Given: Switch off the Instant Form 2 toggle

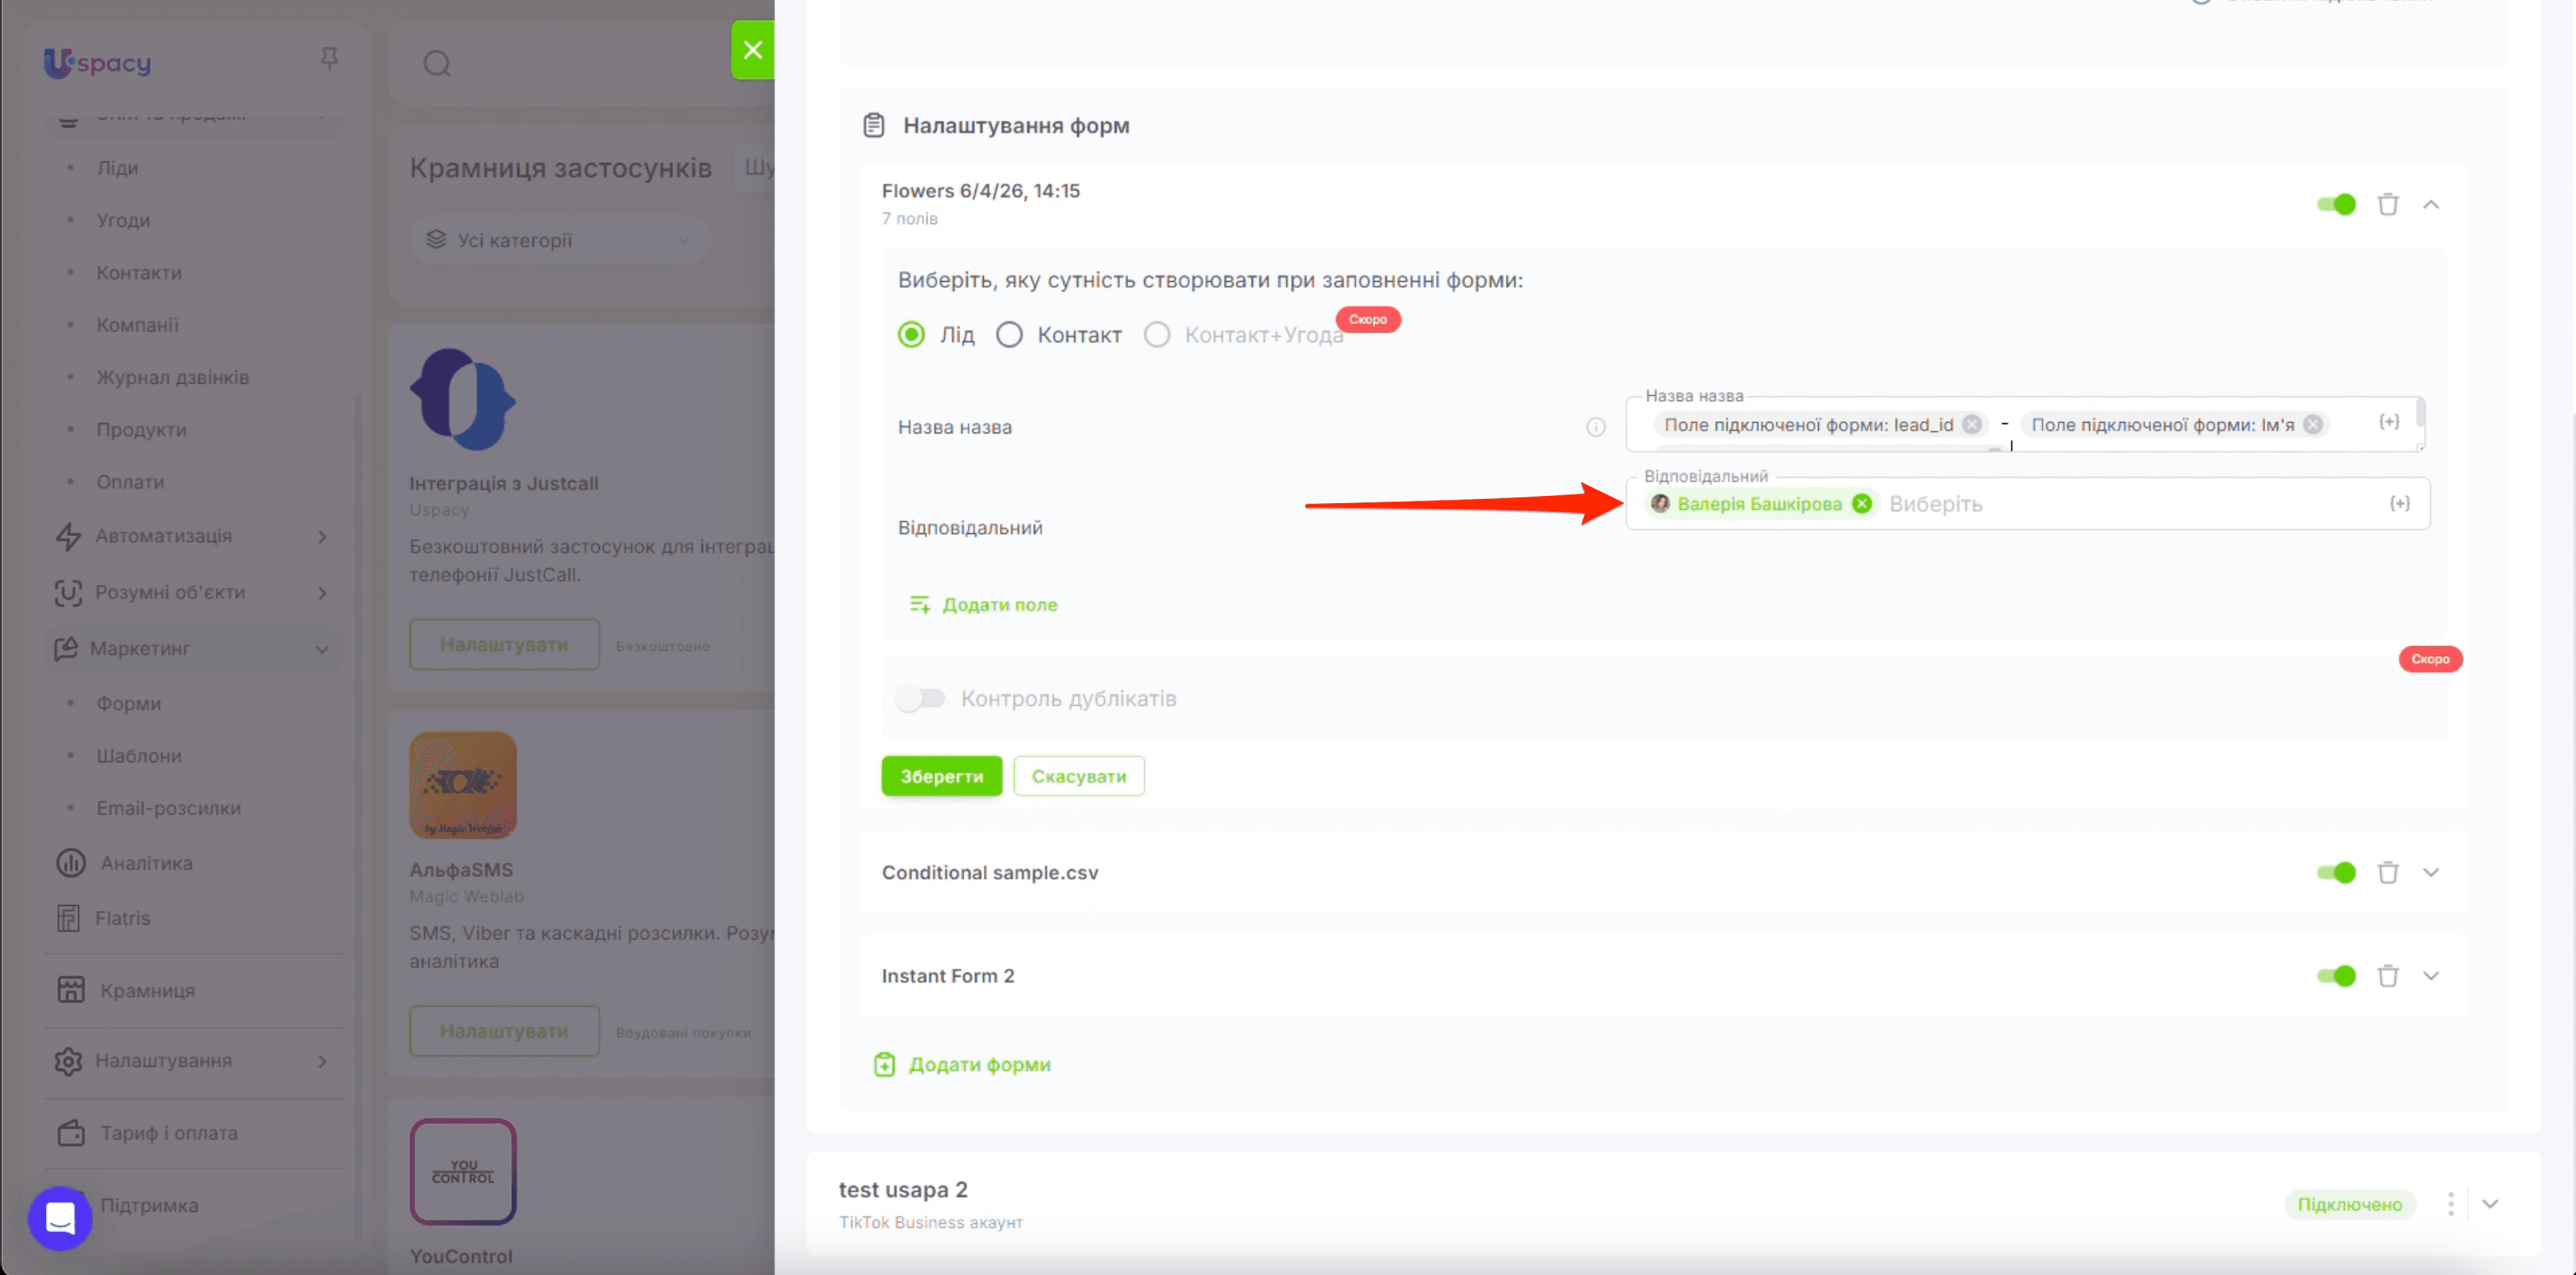Looking at the screenshot, I should 2336,975.
